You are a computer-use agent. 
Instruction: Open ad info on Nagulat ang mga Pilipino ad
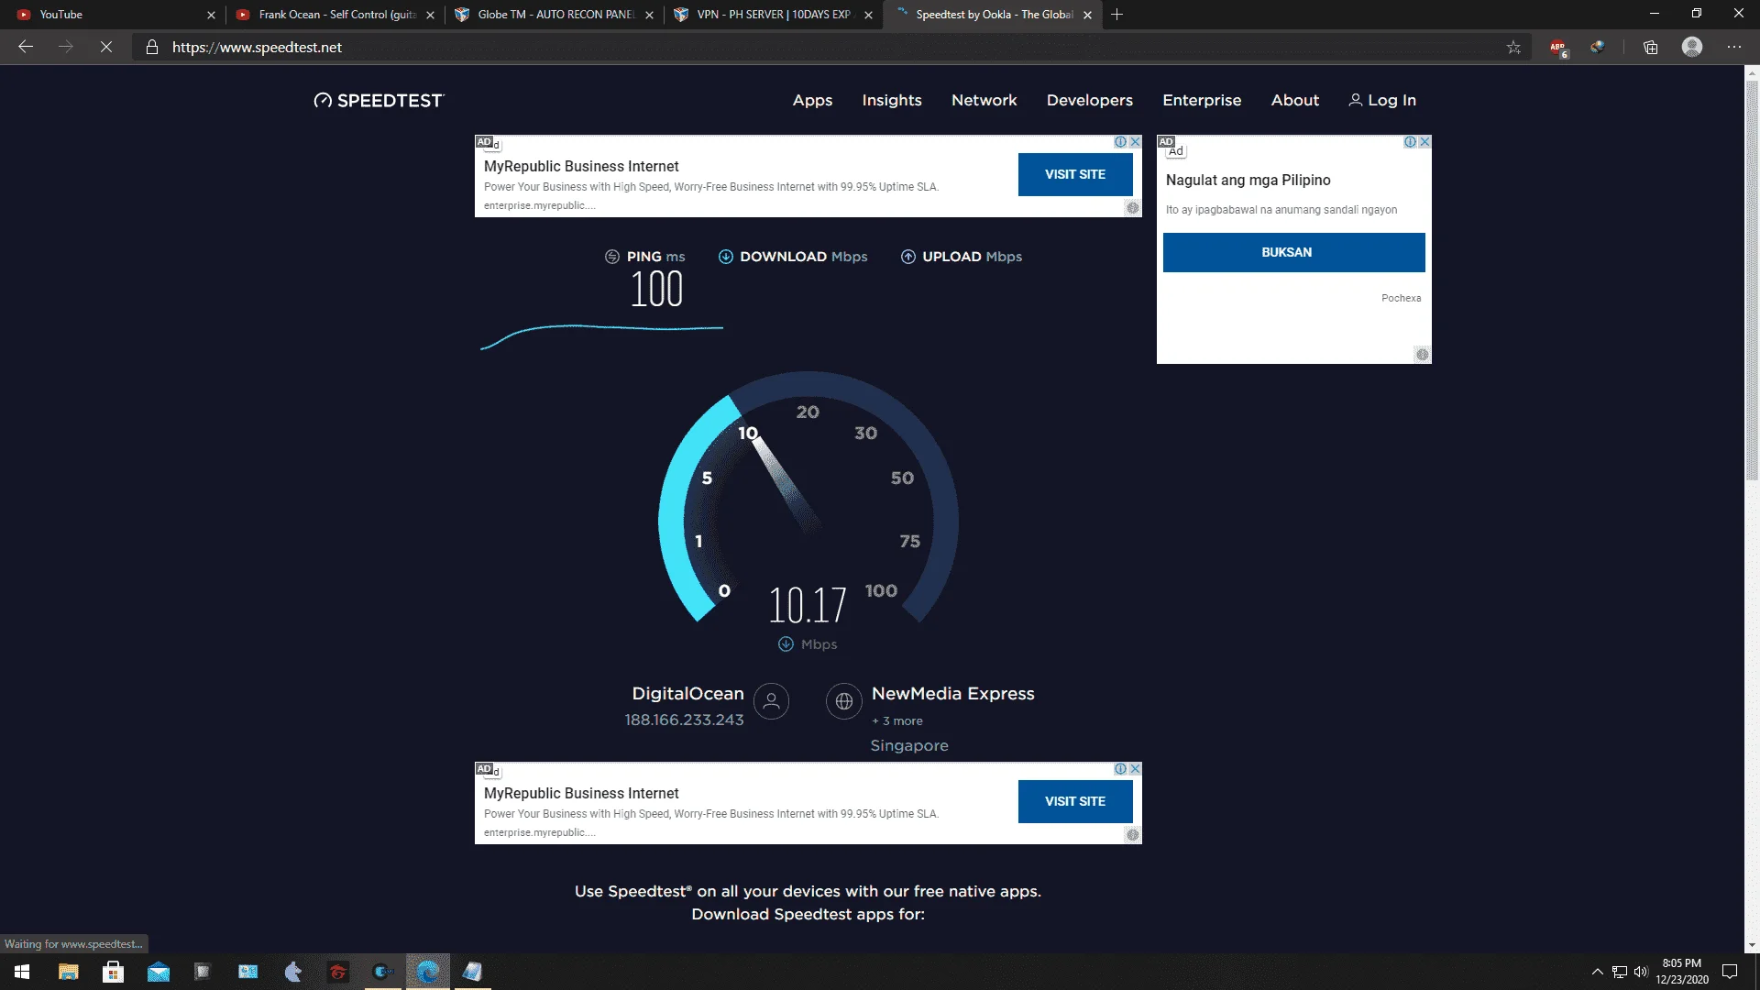[x=1410, y=142]
